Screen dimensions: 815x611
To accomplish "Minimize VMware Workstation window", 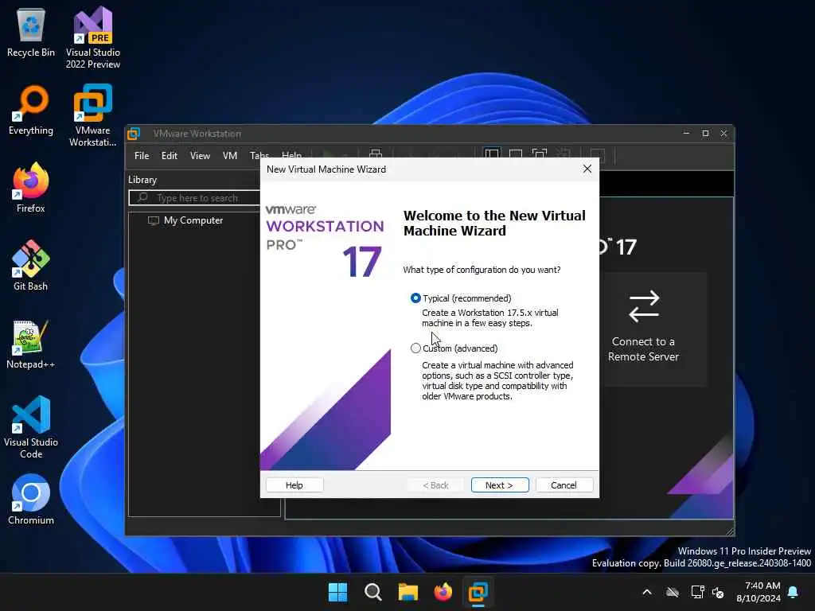I will coord(686,134).
